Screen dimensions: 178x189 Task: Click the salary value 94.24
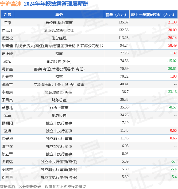124,45
